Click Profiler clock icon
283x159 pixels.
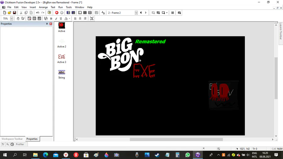[x=12, y=144]
